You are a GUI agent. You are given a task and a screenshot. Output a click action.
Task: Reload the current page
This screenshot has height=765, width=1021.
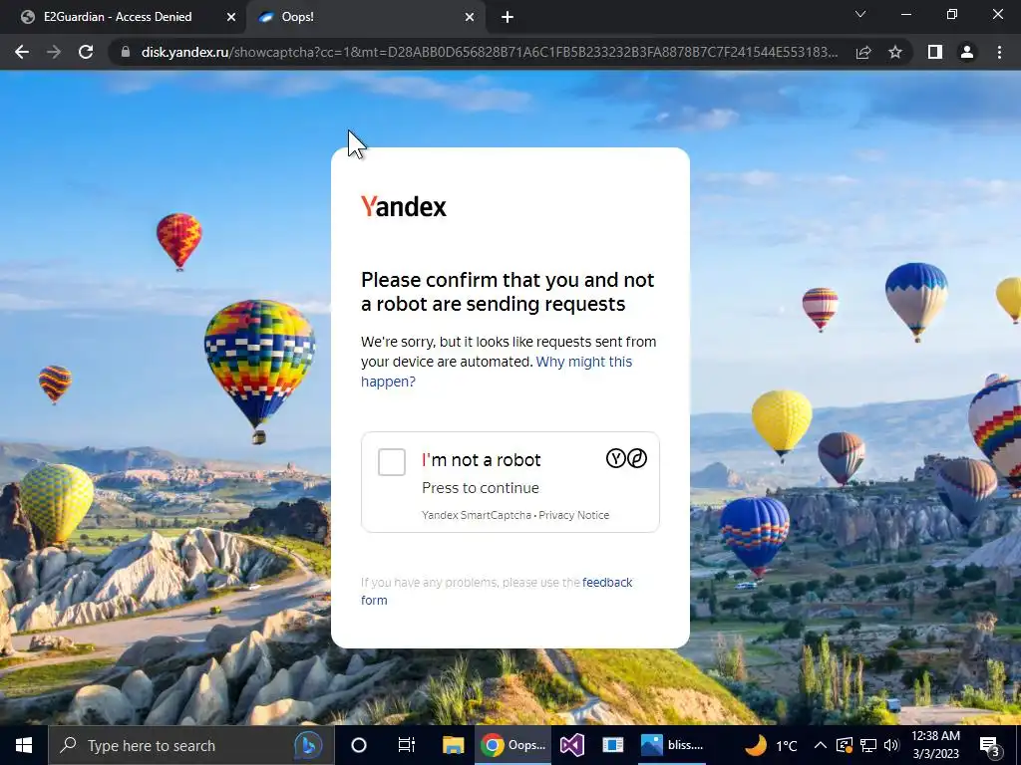86,52
